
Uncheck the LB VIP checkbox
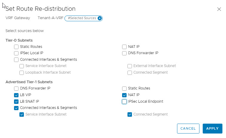pyautogui.click(x=16, y=95)
